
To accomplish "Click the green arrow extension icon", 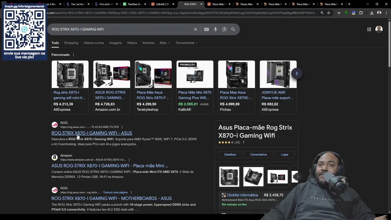I will click(x=346, y=13).
